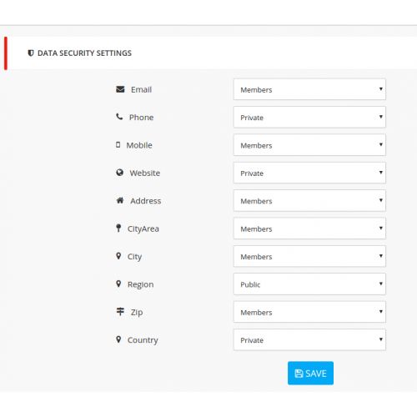Click the pin icon beside CityArea
This screenshot has height=417, width=417.
(x=118, y=228)
